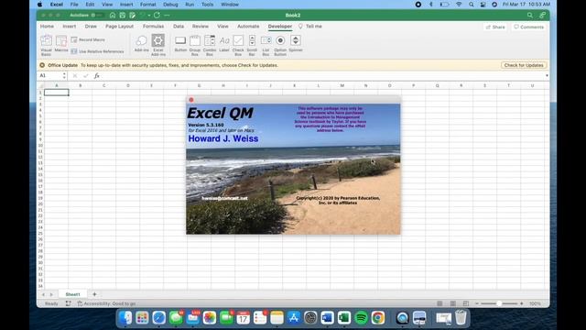Switch to Page Break Preview icon
The width and height of the screenshot is (586, 330).
(x=466, y=303)
